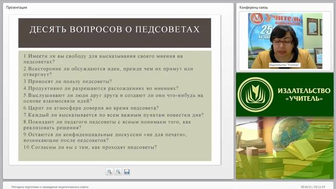Click the presenter webcam video
Screen dimensions: 336x189
pyautogui.click(x=285, y=41)
